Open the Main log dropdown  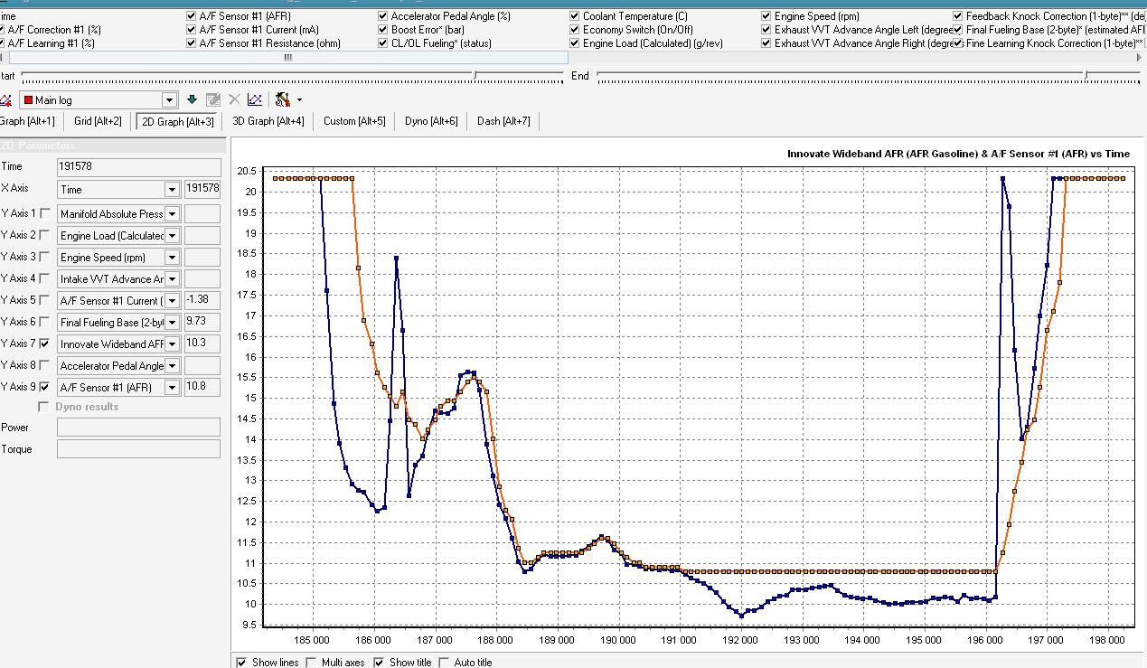[169, 100]
